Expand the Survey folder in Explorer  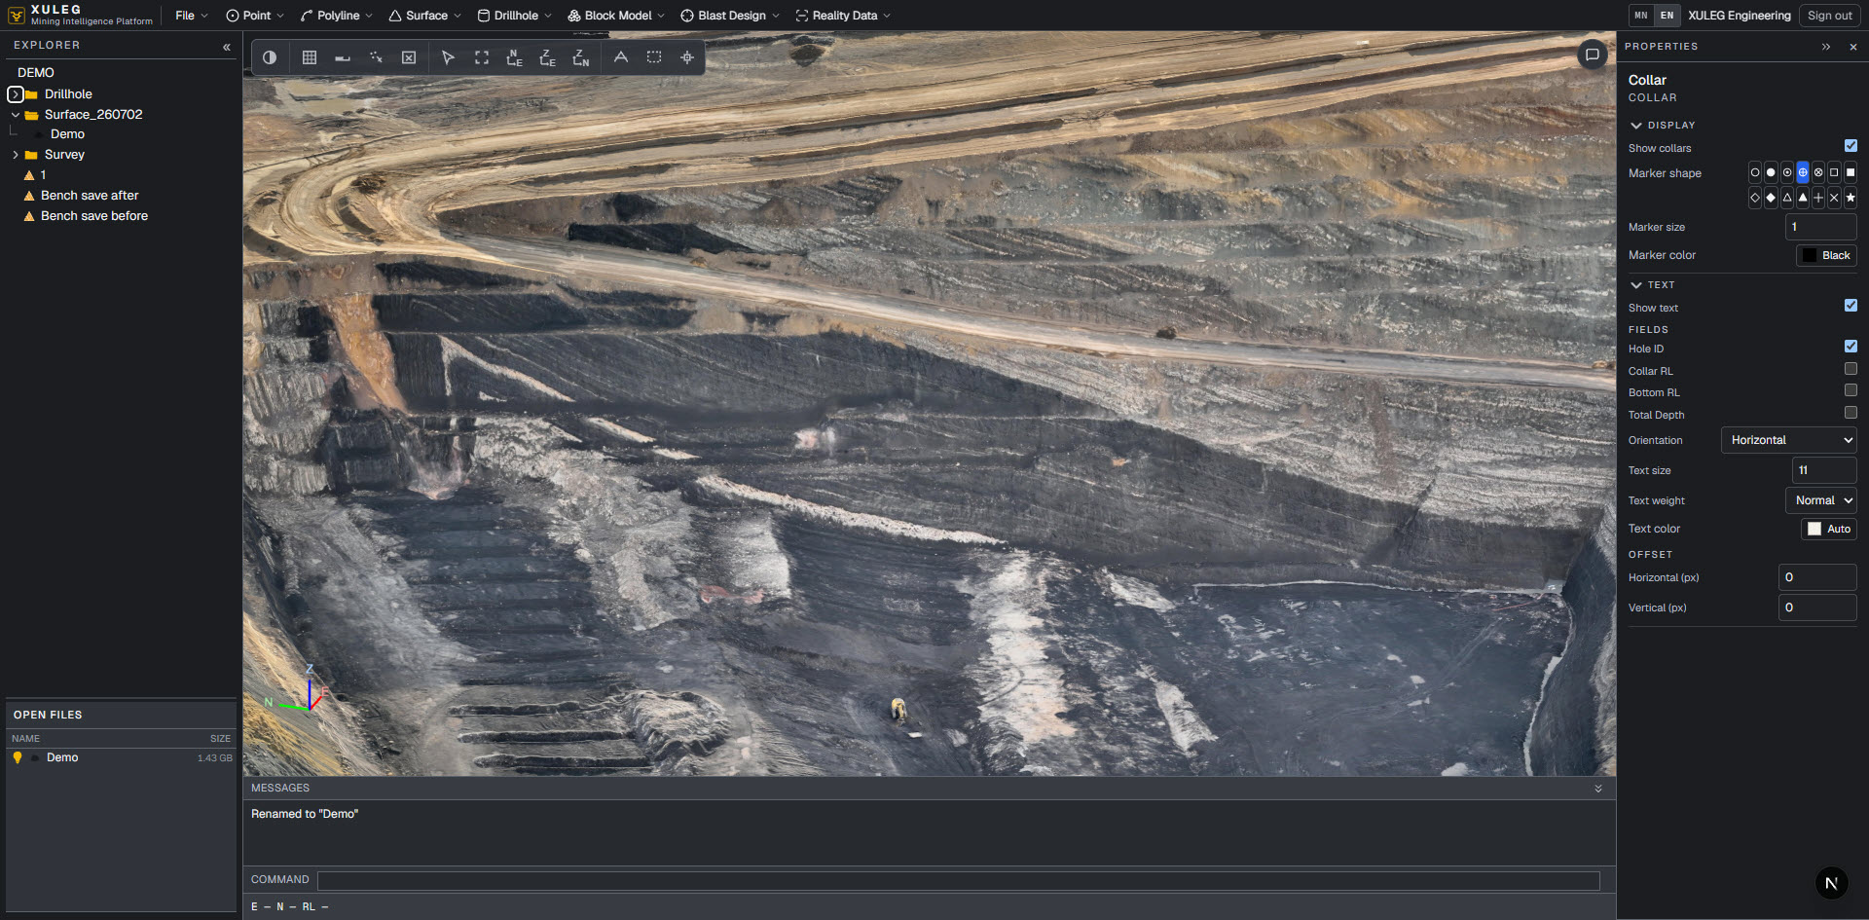pos(16,155)
